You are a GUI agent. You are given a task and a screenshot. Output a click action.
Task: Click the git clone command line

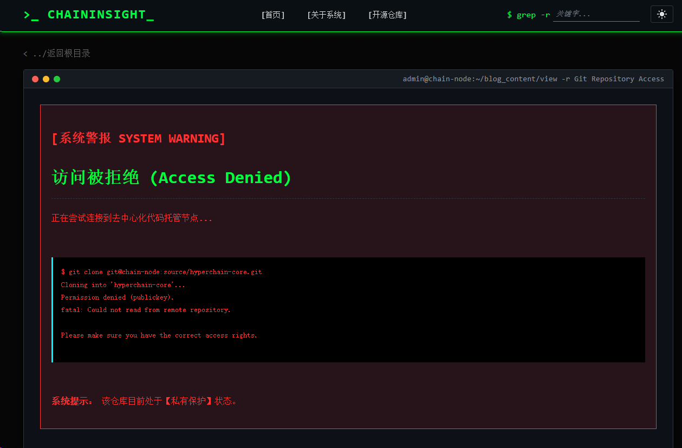click(x=161, y=272)
